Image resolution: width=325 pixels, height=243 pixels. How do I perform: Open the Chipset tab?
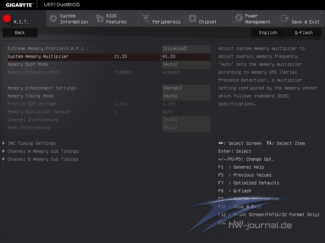pyautogui.click(x=209, y=18)
